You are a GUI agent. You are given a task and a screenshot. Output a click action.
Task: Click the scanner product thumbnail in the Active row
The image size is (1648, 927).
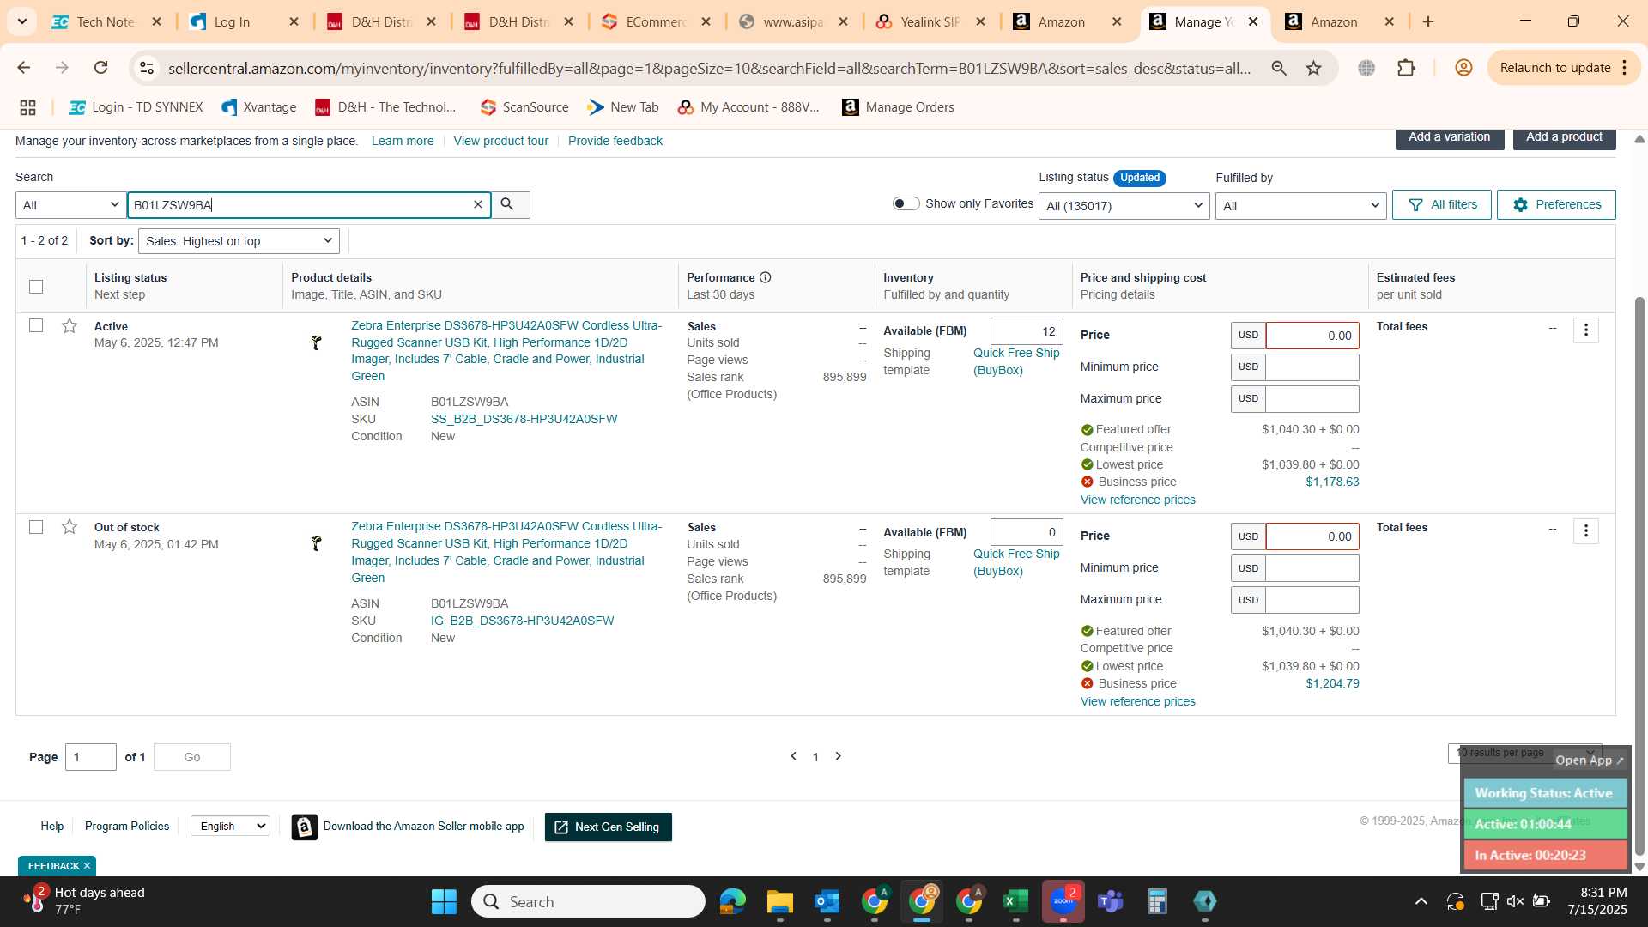pos(316,342)
